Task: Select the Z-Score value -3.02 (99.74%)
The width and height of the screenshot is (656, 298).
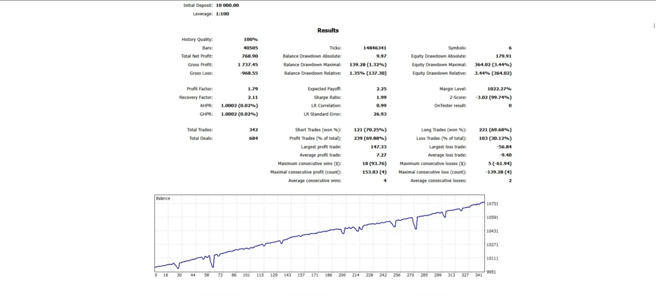Action: [494, 97]
